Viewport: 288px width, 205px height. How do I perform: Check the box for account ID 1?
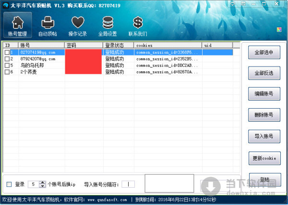click(x=7, y=52)
